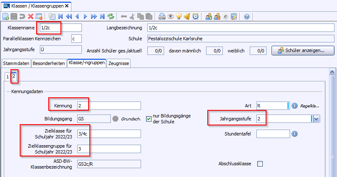The width and height of the screenshot is (337, 177).
Task: Click the alarm clock icon in toolbar
Action: coord(195,17)
